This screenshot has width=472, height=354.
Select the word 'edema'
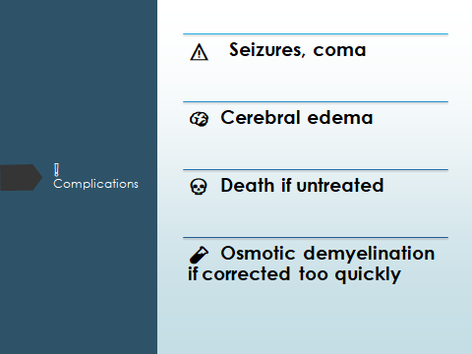point(340,117)
